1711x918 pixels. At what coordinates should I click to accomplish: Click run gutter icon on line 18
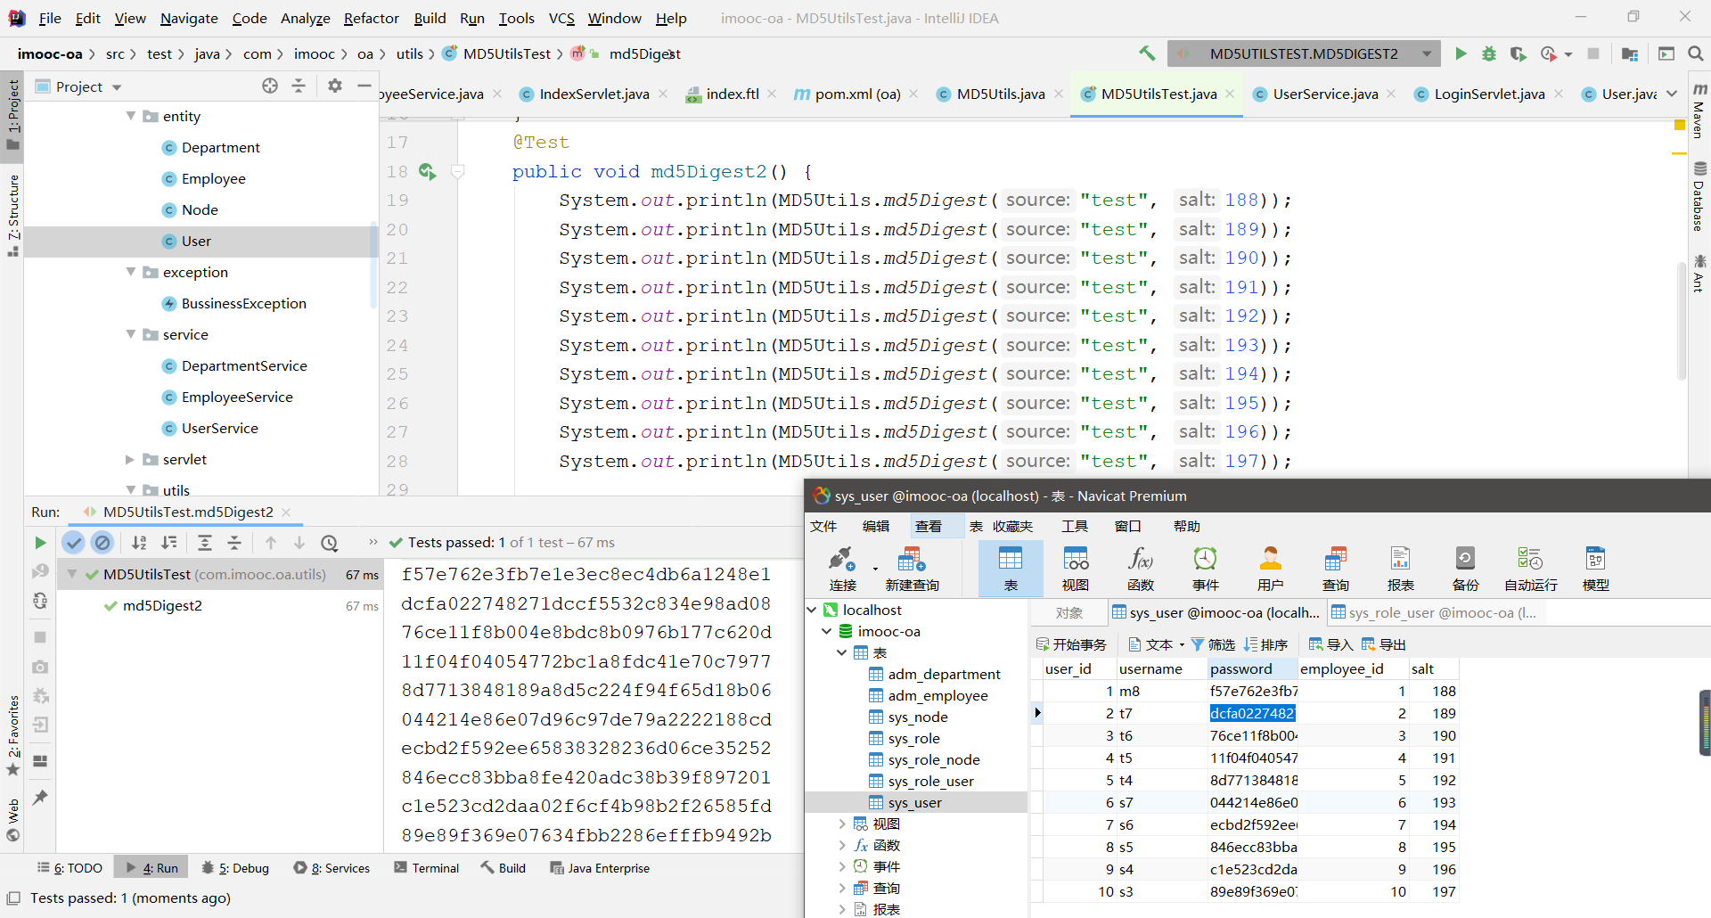pos(428,171)
